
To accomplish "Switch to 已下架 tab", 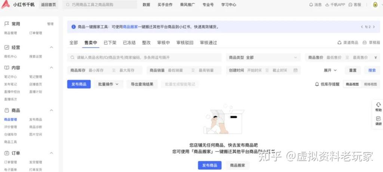I will 110,43.
